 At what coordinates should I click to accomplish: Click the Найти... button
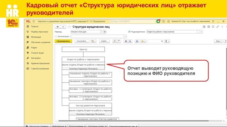[104, 41]
